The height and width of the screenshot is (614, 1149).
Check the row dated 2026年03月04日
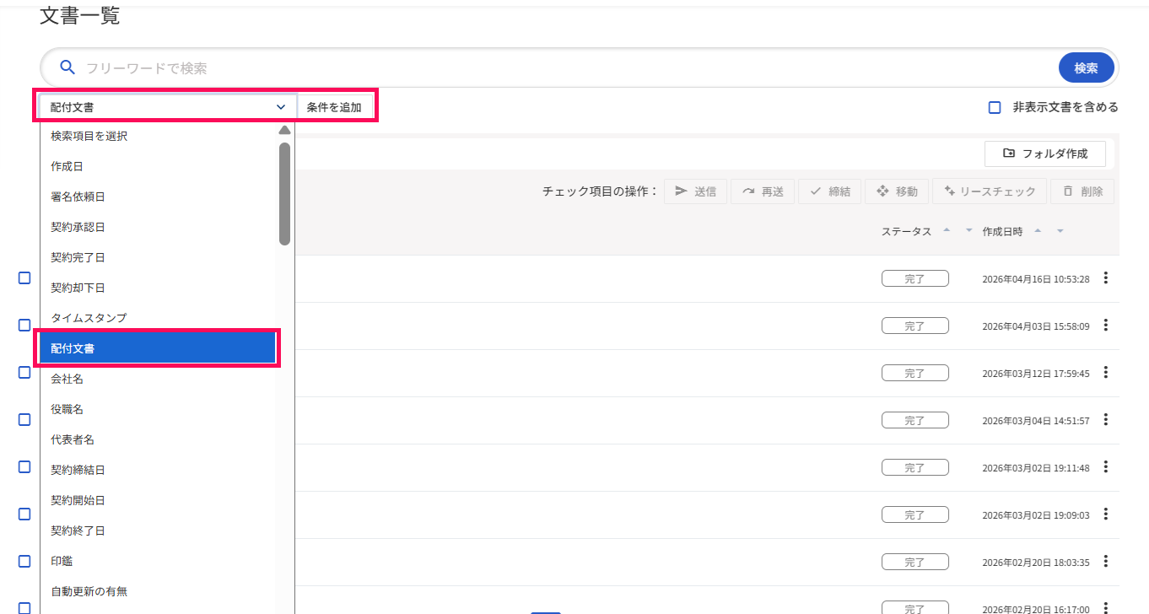(x=24, y=419)
